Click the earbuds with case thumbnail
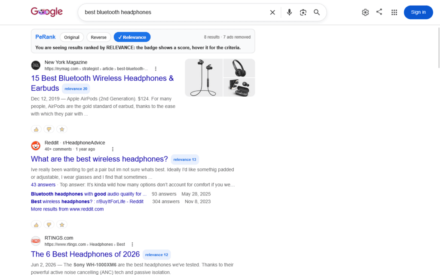This screenshot has height=275, width=440. point(239,88)
